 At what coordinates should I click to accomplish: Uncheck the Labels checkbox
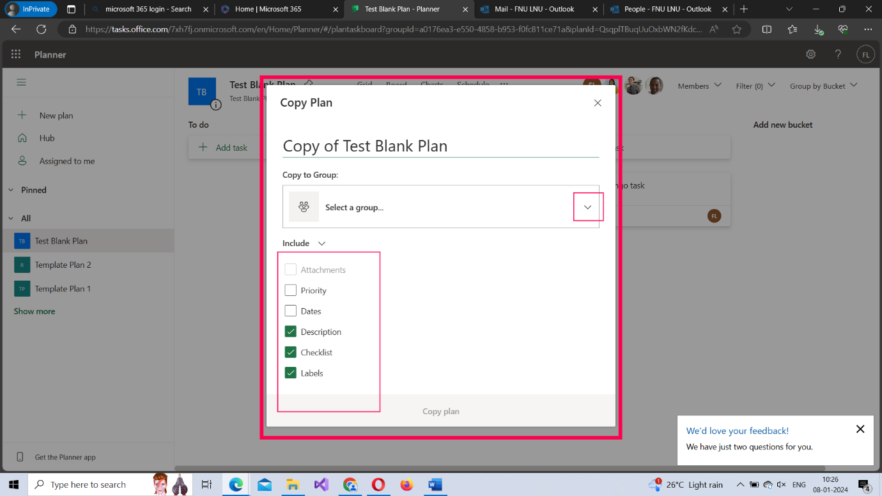click(291, 373)
